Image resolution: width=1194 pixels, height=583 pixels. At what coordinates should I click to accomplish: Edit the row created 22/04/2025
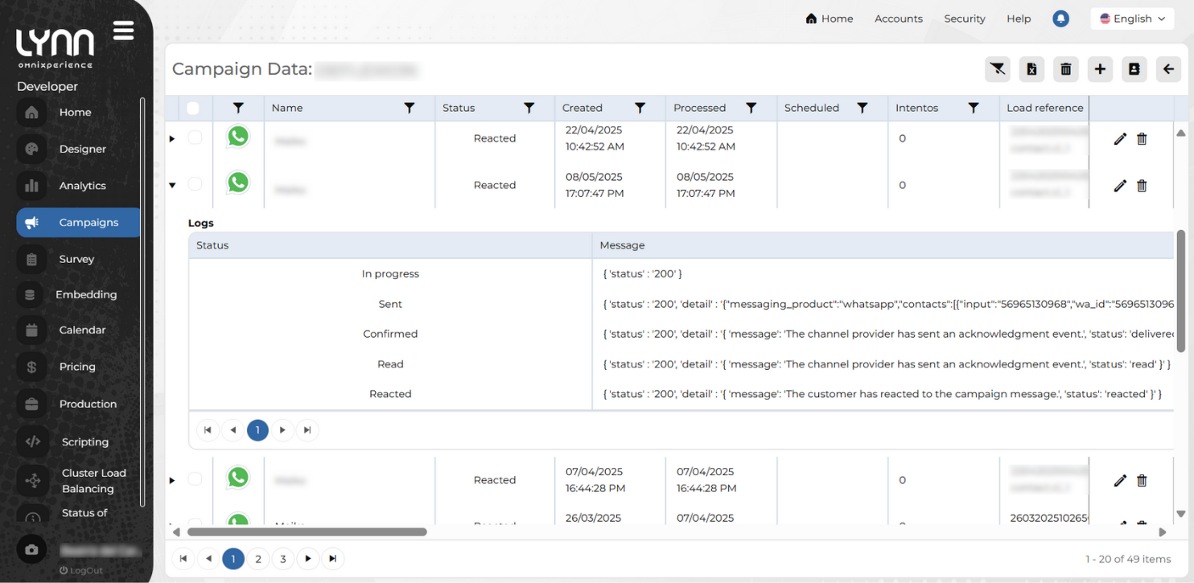click(1120, 139)
